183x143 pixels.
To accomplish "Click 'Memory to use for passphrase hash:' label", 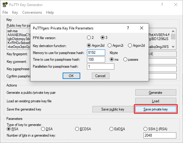I will pos(59,53).
